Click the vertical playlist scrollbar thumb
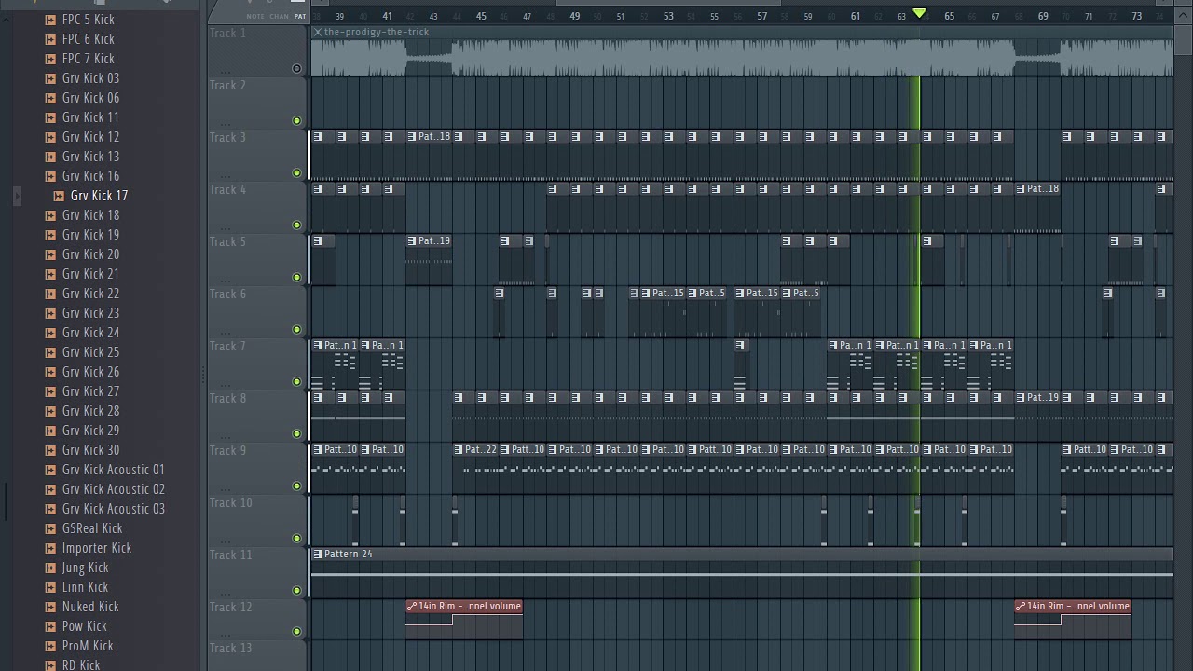This screenshot has height=671, width=1193. [x=1184, y=38]
